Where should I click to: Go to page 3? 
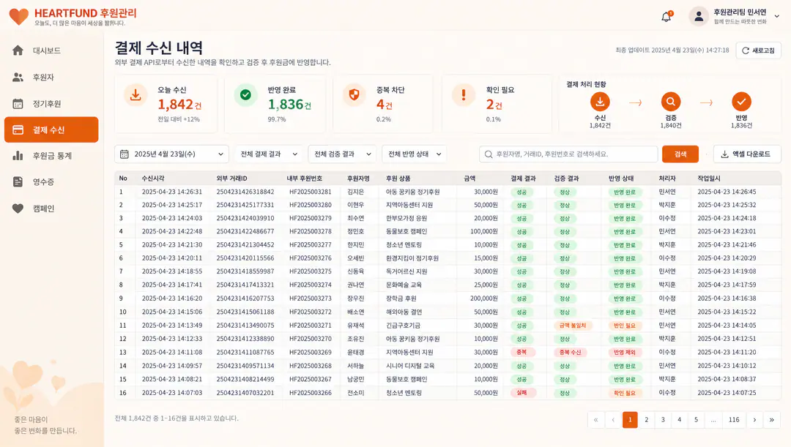[663, 420]
